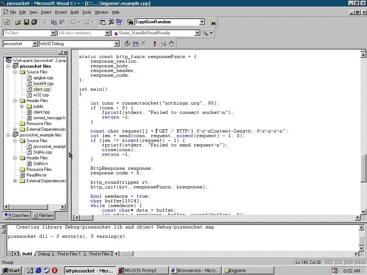Image resolution: width=367 pixels, height=275 pixels.
Task: Click the Paste clipboard icon
Action: [x=62, y=22]
